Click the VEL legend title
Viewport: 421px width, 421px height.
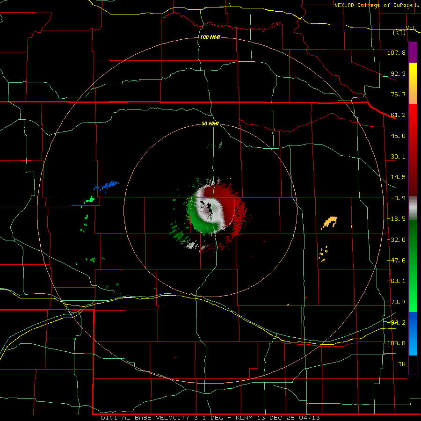pyautogui.click(x=410, y=28)
